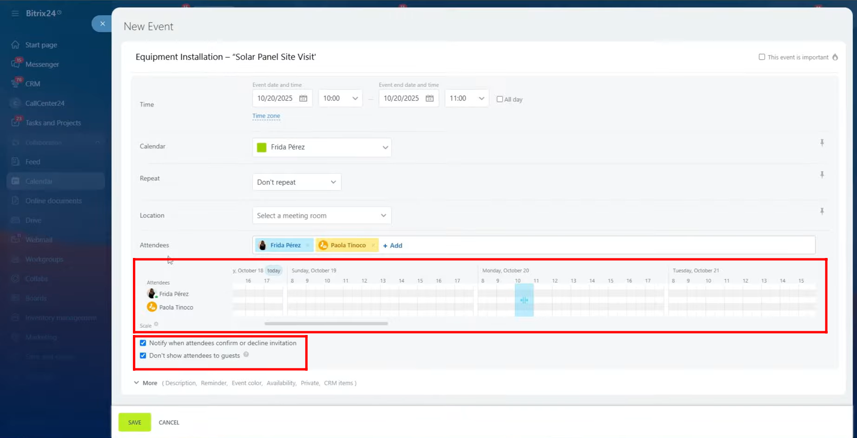Pin the Calendar field
This screenshot has height=438, width=857.
click(822, 143)
